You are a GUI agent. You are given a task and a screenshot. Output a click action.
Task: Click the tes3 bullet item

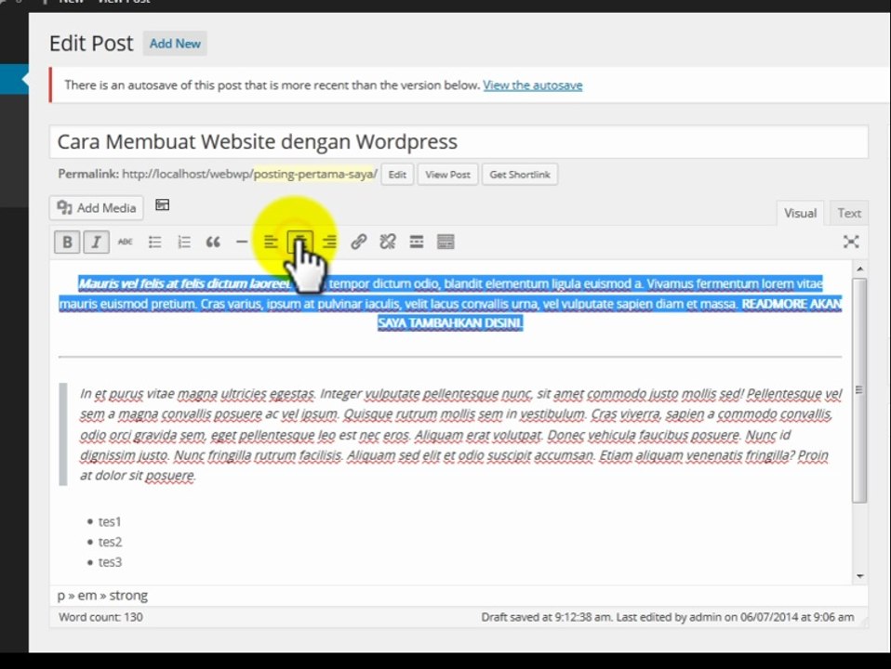[x=110, y=562]
